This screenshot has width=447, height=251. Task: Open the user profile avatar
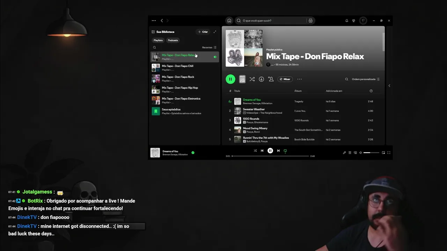tap(363, 21)
